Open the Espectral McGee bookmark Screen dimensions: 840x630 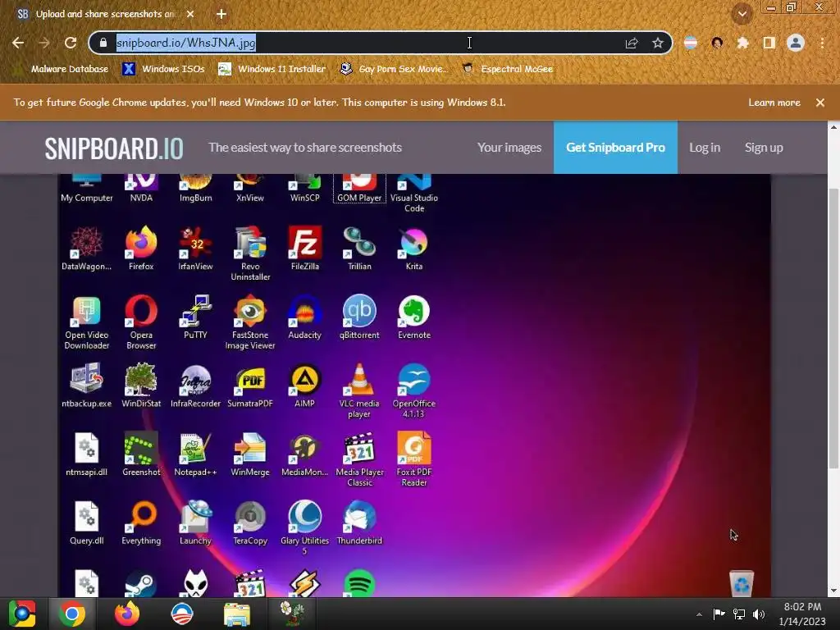click(508, 69)
